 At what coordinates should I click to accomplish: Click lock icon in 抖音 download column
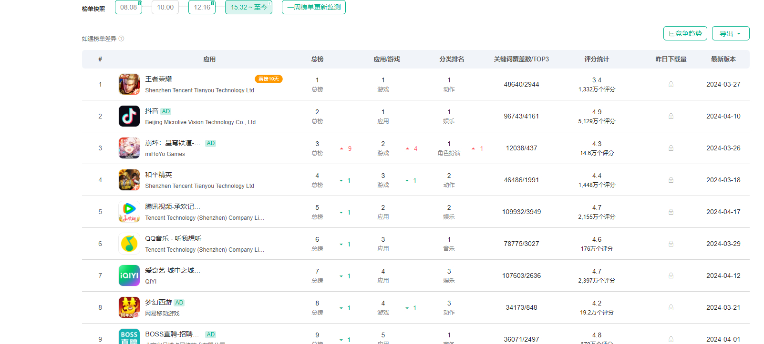671,116
